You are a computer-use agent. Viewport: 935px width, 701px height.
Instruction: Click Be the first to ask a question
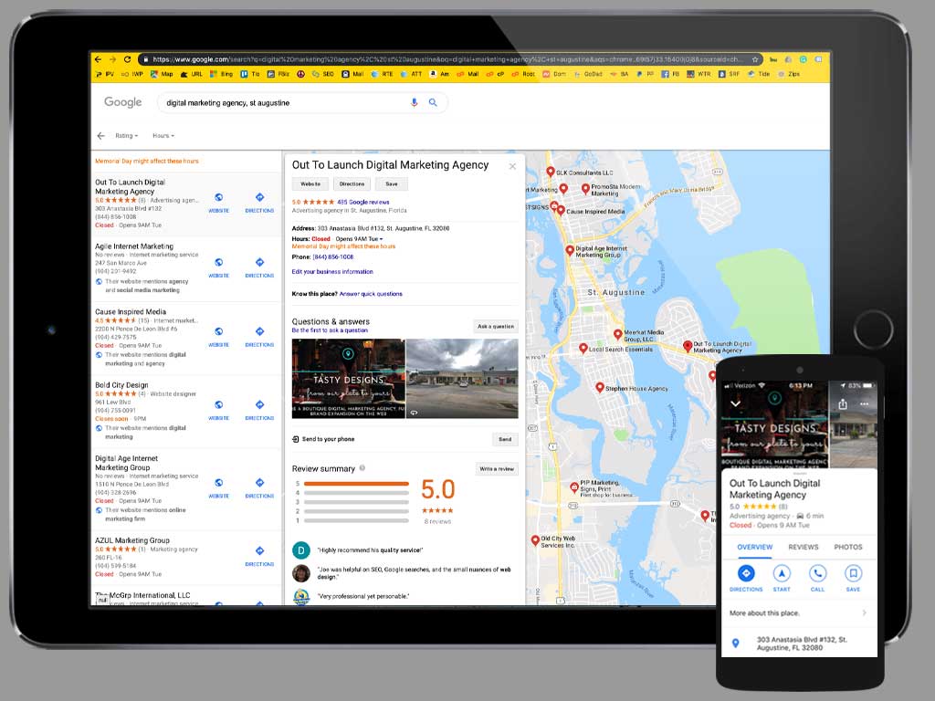330,330
